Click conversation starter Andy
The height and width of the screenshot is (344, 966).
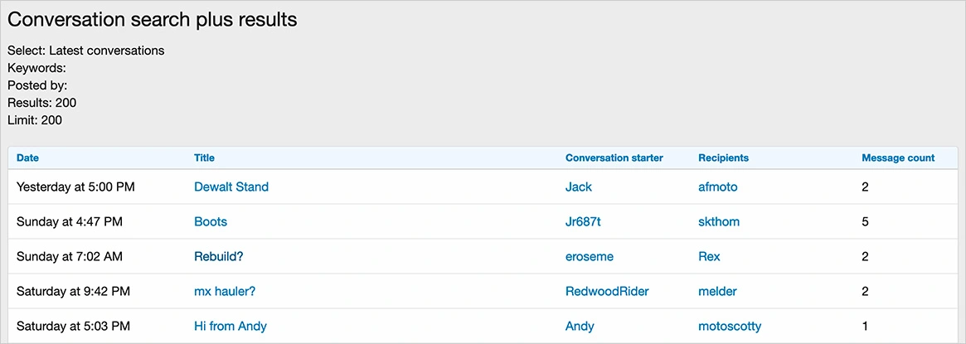coord(580,327)
